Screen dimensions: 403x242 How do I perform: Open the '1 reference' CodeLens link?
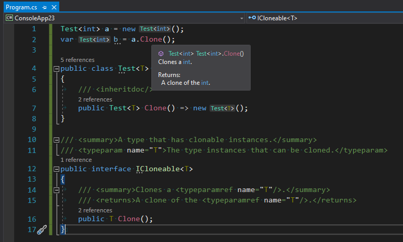coord(76,160)
